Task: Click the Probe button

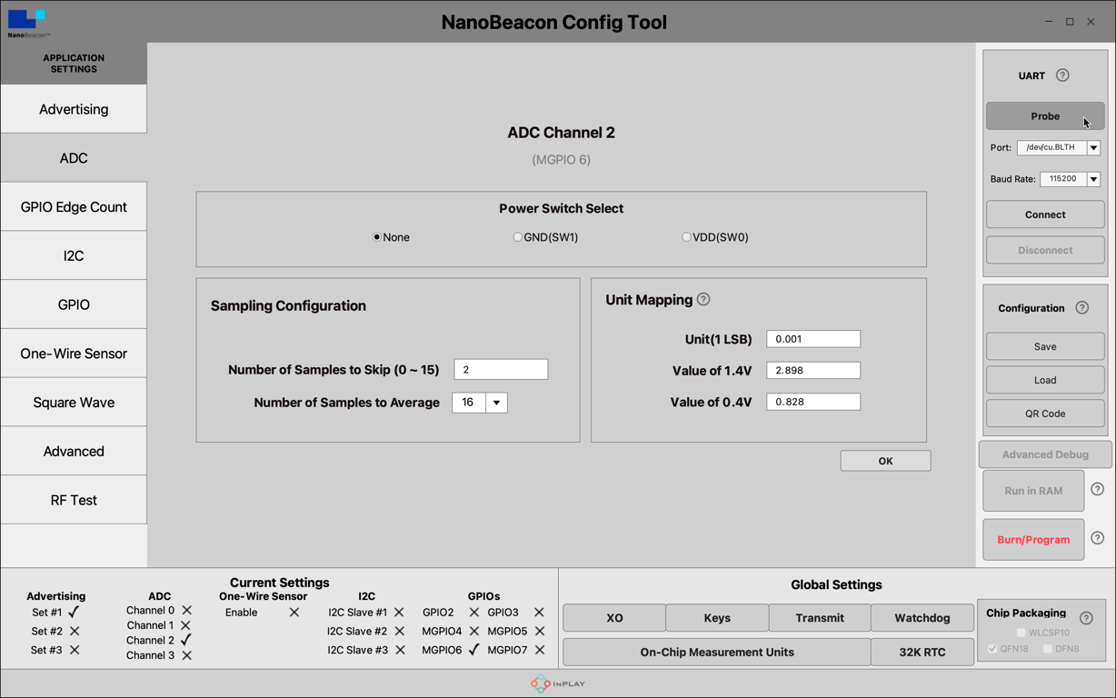Action: coord(1045,116)
